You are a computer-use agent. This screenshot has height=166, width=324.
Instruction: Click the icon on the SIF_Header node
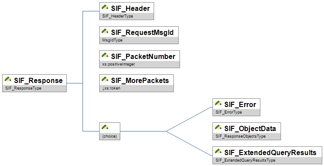coord(105,8)
